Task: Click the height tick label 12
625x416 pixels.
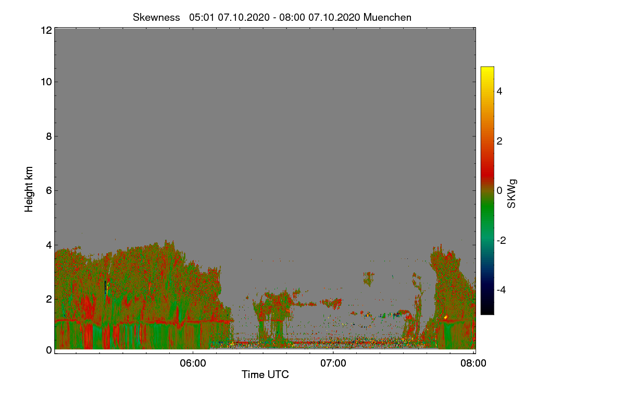Action: pyautogui.click(x=46, y=30)
